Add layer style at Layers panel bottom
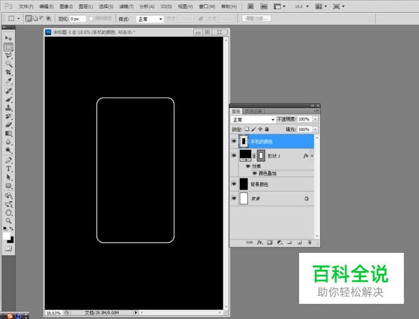 pos(260,243)
